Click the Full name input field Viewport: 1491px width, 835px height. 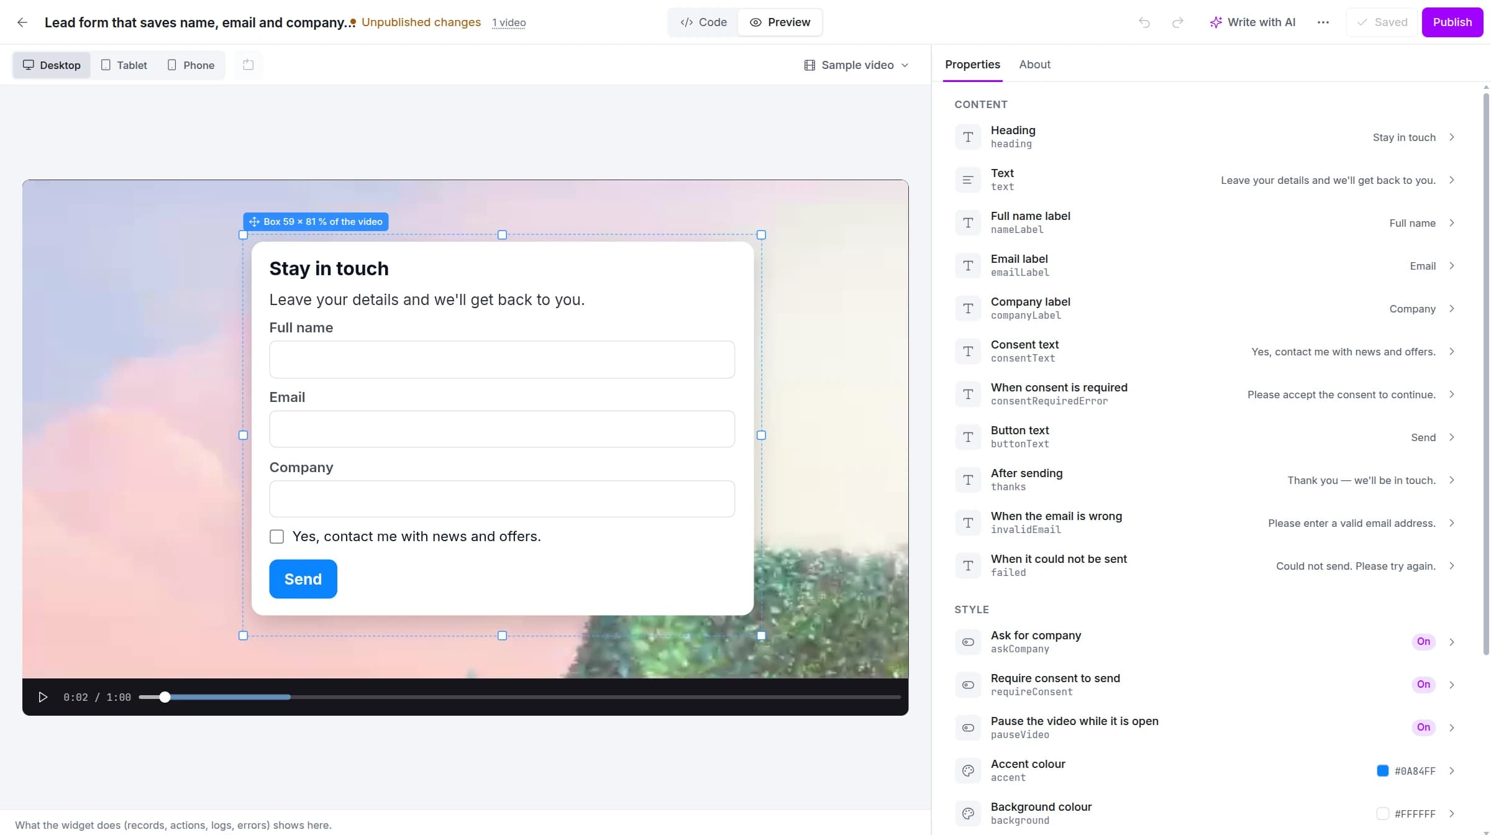(502, 360)
